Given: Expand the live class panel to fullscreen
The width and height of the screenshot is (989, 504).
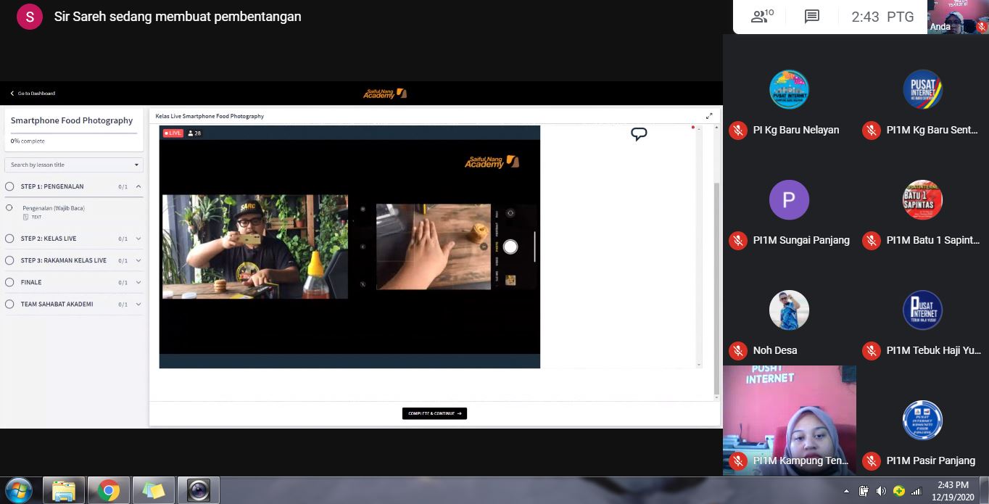Looking at the screenshot, I should click(709, 116).
